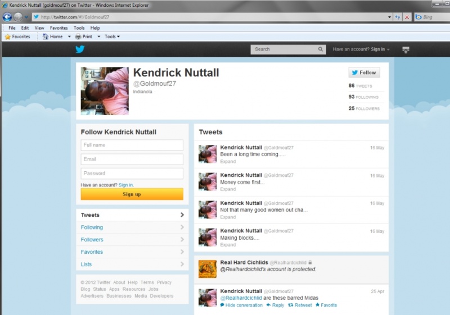Viewport: 450px width, 315px height.
Task: Open the About footer link
Action: coord(119,282)
